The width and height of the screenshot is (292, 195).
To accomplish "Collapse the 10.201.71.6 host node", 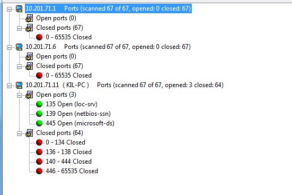I will click(9, 47).
